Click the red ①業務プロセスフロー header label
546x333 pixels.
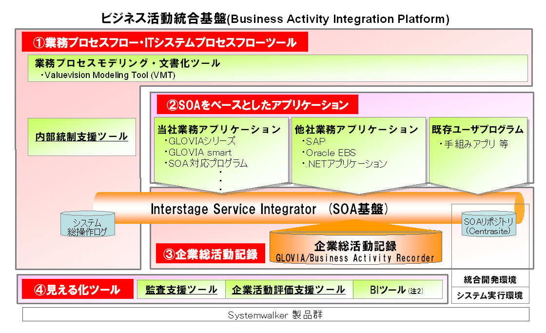[x=165, y=42]
